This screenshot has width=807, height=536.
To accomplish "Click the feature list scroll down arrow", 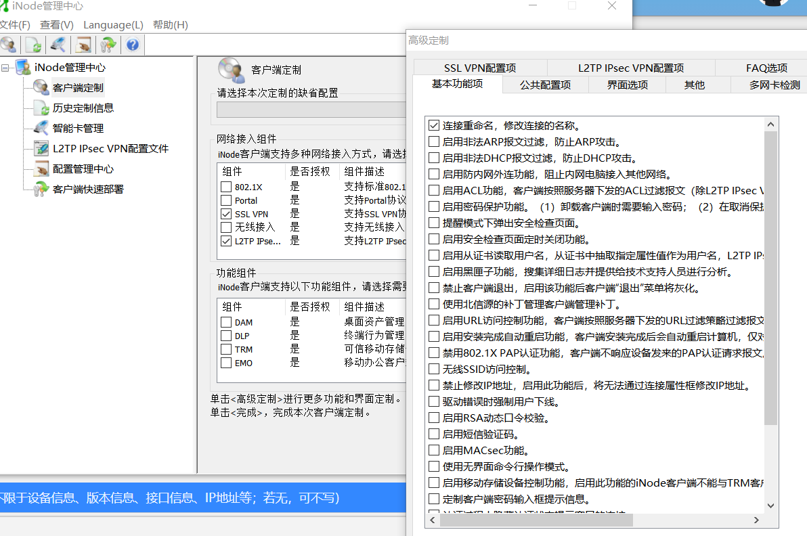I will [770, 506].
